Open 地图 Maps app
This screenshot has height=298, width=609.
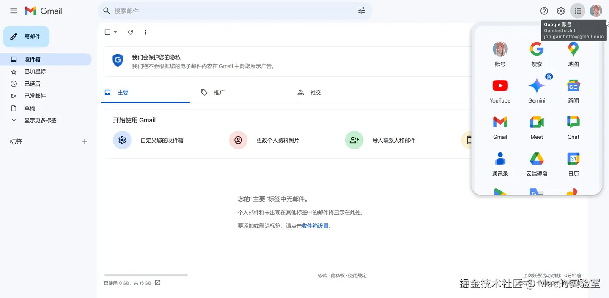click(x=573, y=55)
